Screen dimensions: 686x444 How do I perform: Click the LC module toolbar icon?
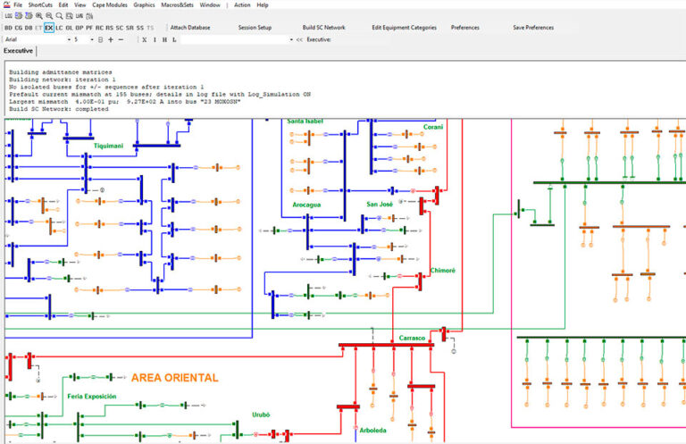59,28
